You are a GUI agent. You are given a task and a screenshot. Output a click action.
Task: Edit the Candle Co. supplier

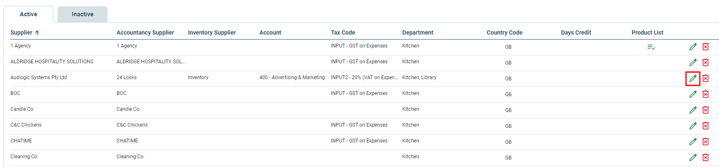693,110
